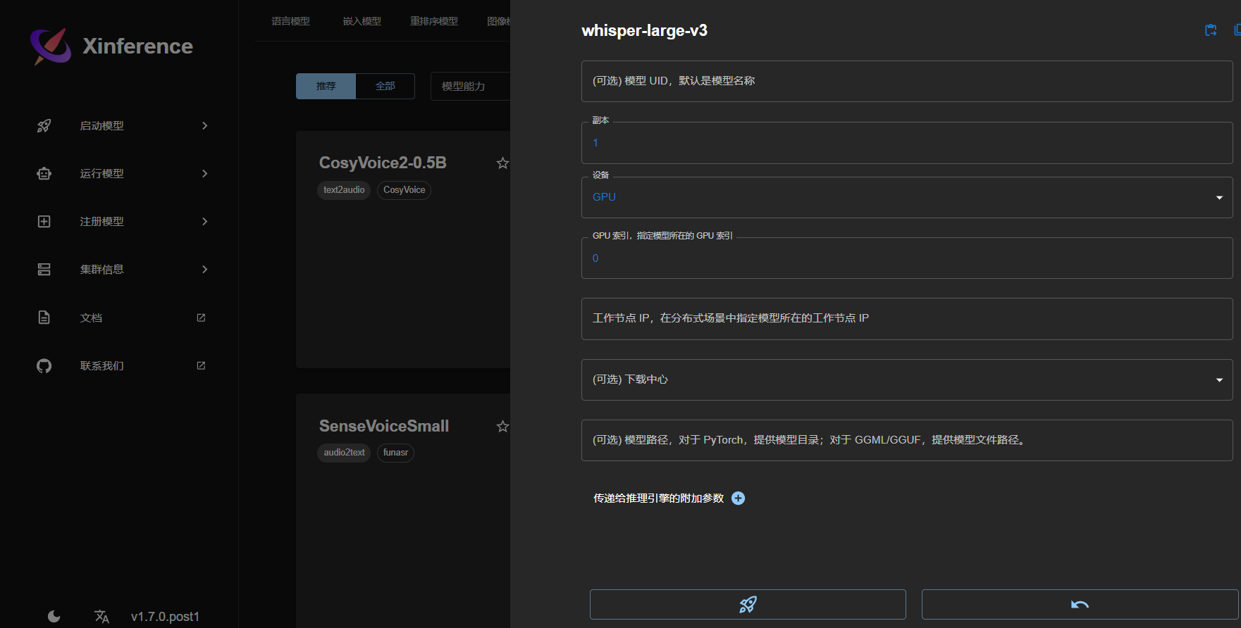1241x628 pixels.
Task: Click the 传递给推理引擎的附加参数 label
Action: coord(658,498)
